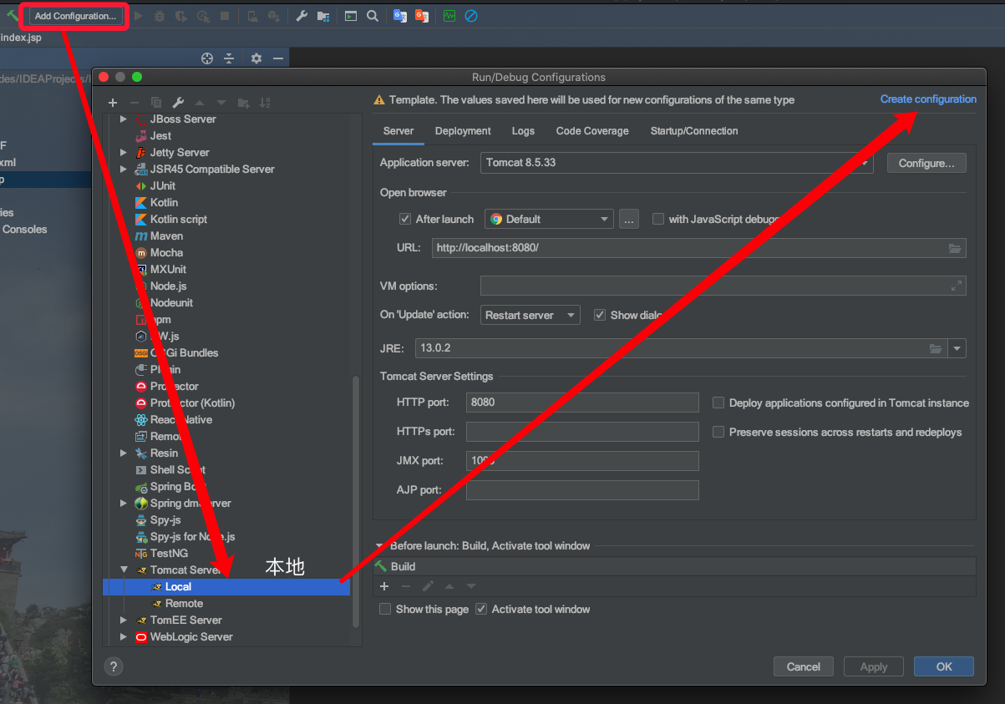Screen dimensions: 1005x704
Task: Collapse the Tomcat Server tree node
Action: pyautogui.click(x=124, y=570)
